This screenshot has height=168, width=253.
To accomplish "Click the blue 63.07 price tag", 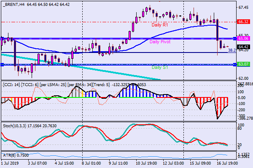I will pyautogui.click(x=243, y=64).
